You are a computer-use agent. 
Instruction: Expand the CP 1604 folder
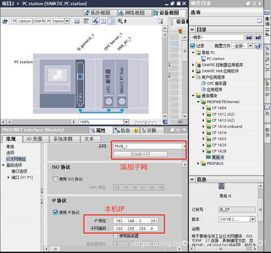click(x=203, y=108)
